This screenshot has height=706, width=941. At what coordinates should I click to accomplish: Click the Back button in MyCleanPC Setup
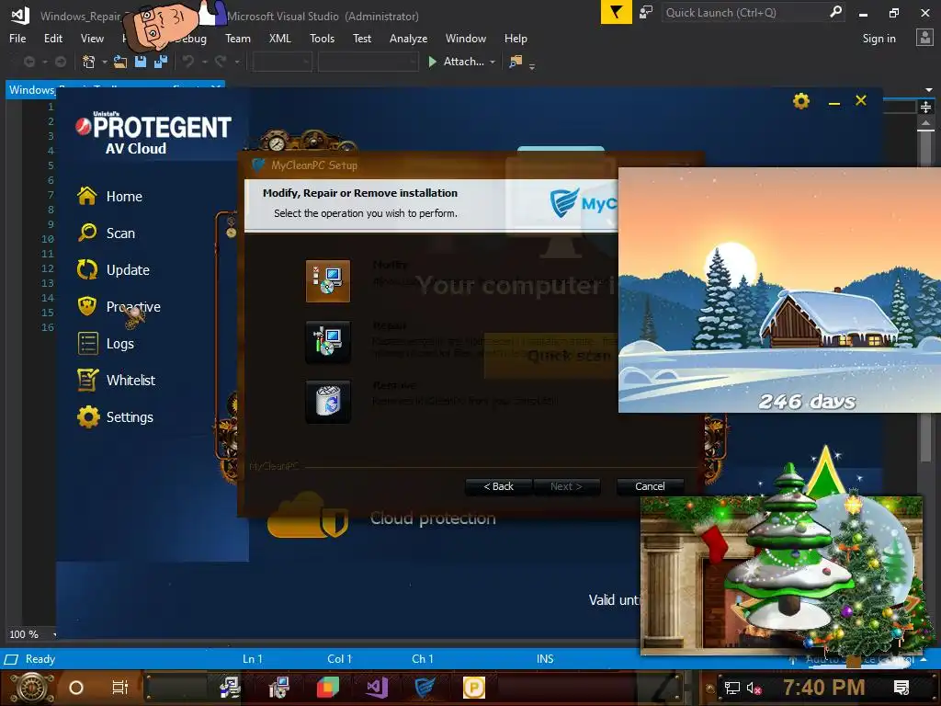coord(499,486)
